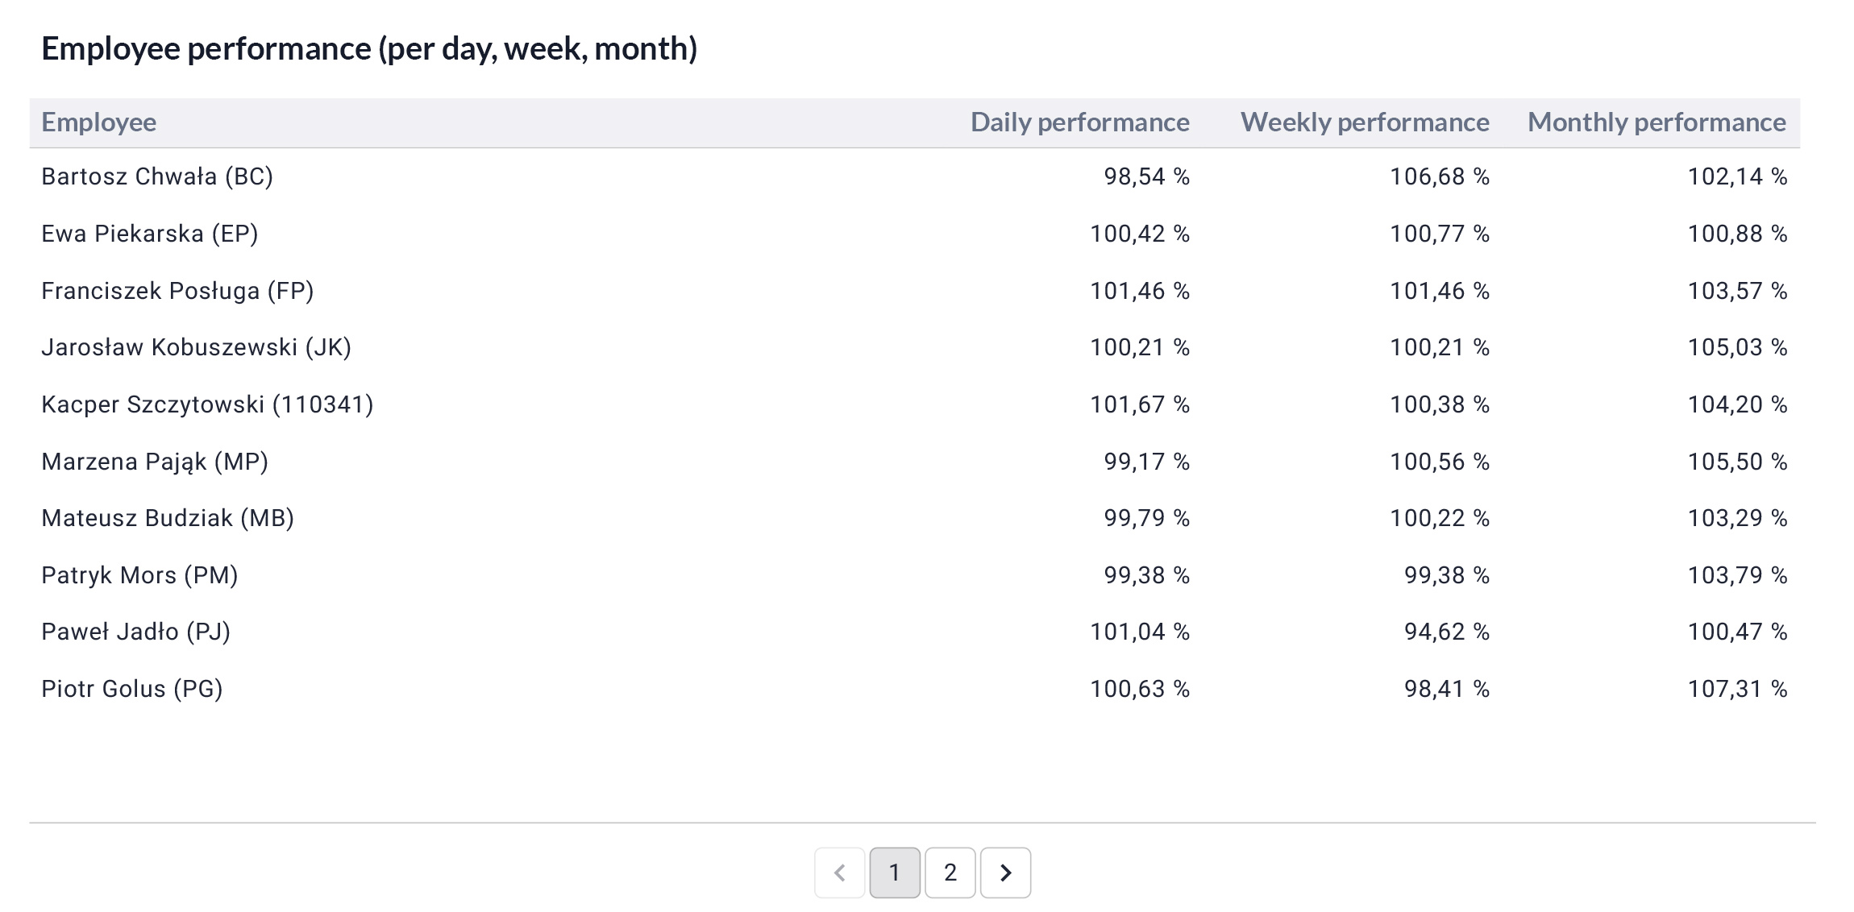1854x912 pixels.
Task: Select Paweł Jadło (PJ) row
Action: [915, 632]
